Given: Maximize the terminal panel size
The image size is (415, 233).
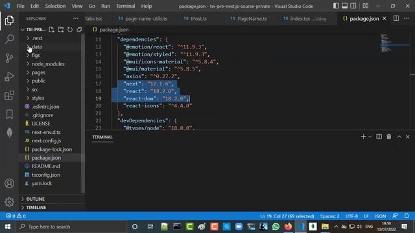Looking at the screenshot, I should 399,137.
